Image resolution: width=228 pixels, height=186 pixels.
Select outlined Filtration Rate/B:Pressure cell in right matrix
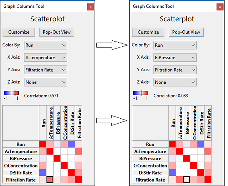point(186,180)
